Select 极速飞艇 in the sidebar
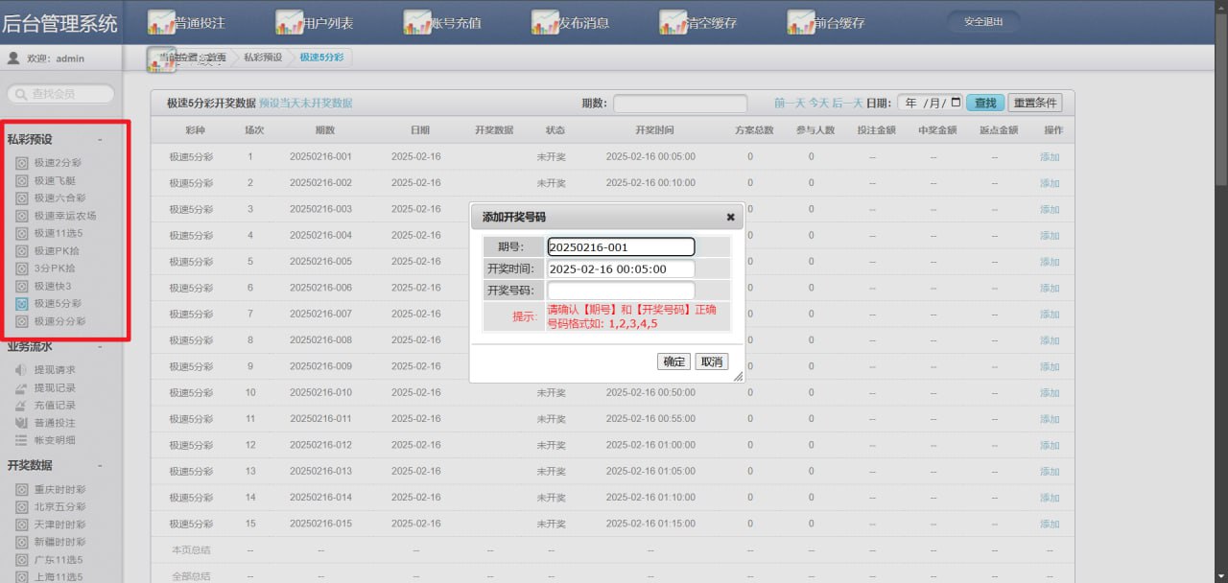The width and height of the screenshot is (1228, 583). tap(55, 180)
